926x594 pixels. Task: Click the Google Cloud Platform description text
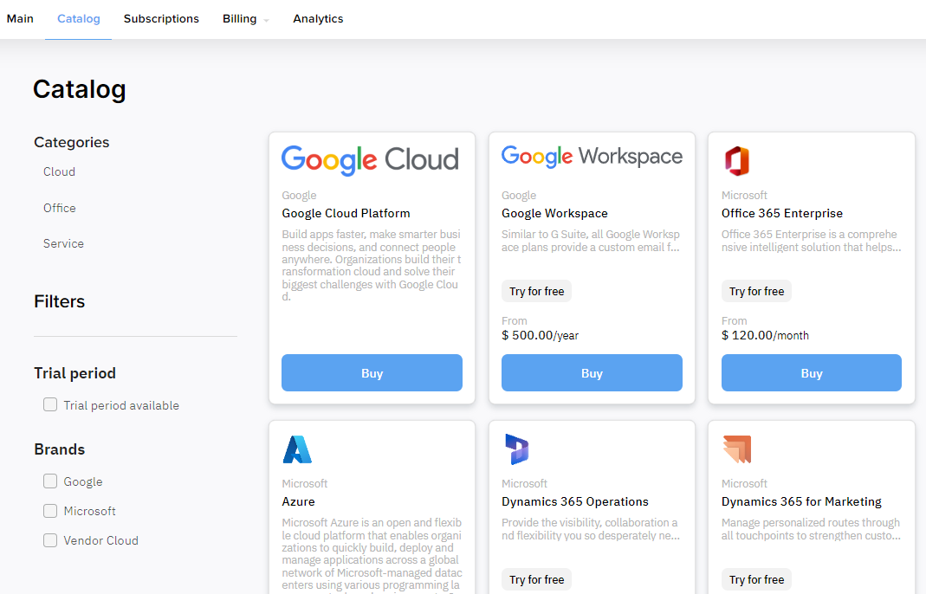372,265
